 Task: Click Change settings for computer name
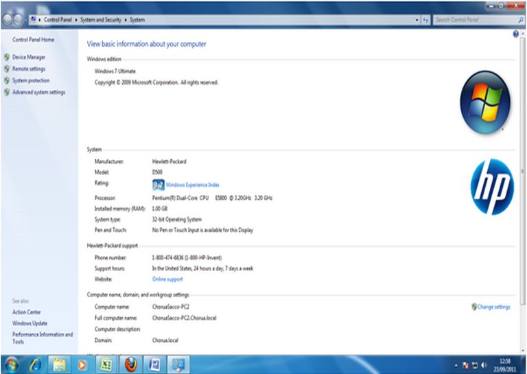point(493,307)
